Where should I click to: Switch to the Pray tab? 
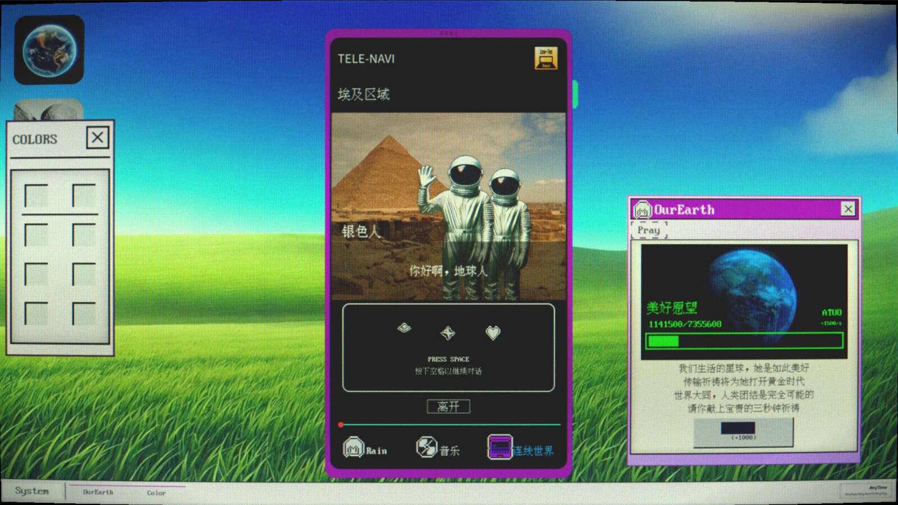click(649, 230)
